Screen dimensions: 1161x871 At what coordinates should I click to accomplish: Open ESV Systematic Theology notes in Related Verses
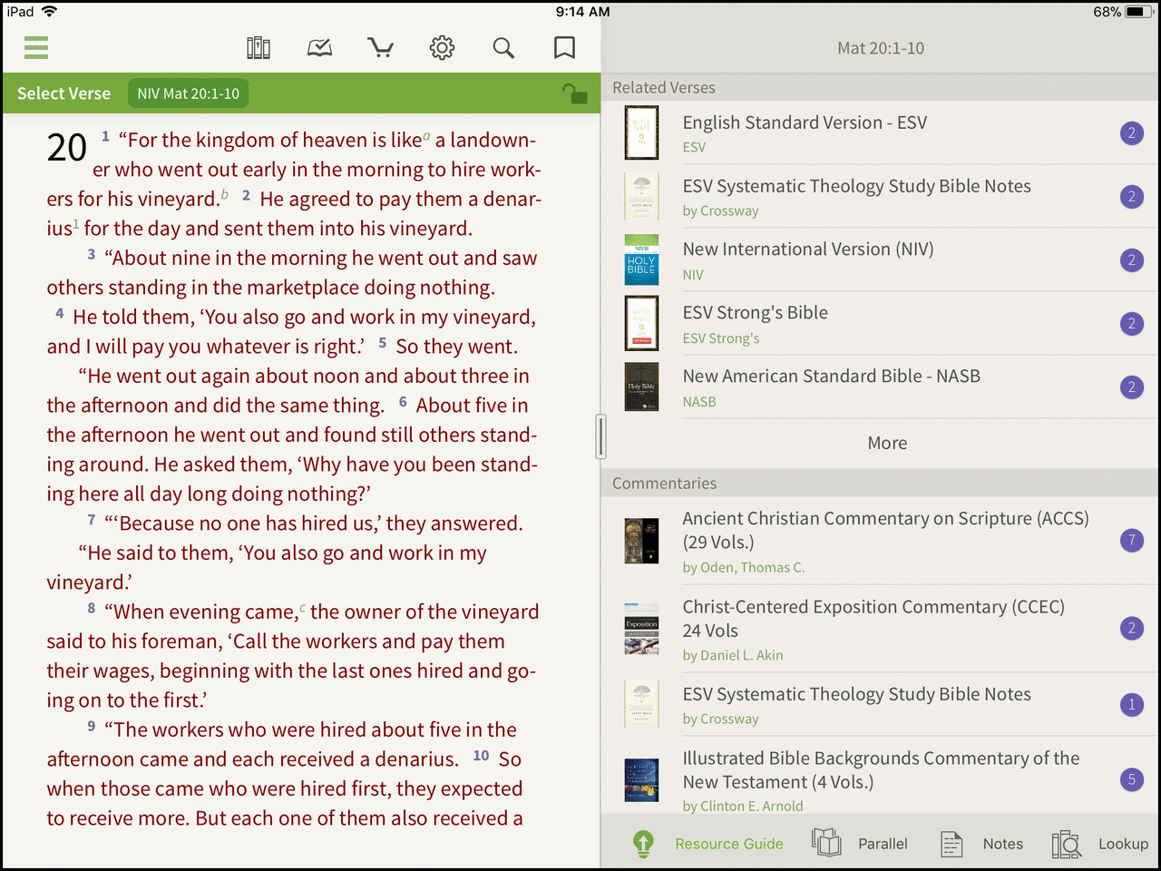click(x=880, y=197)
